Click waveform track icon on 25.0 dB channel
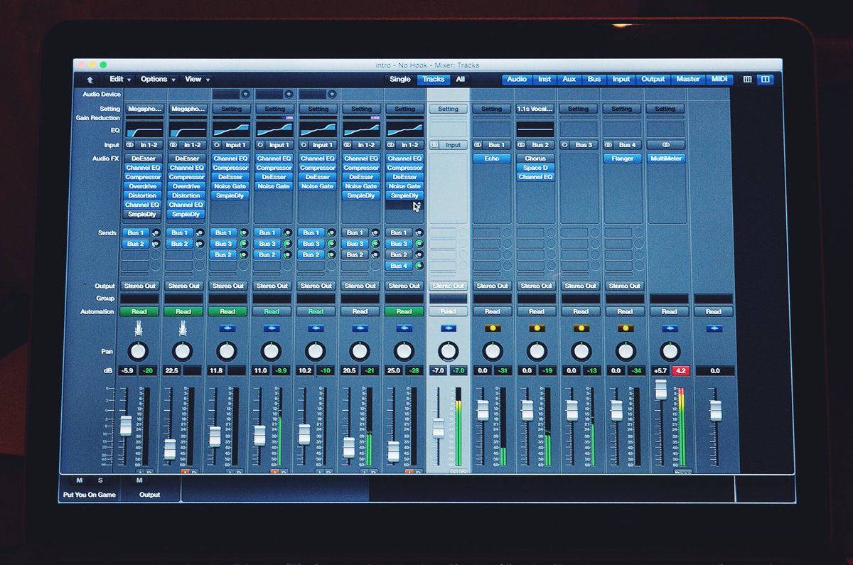Viewport: 853px width, 565px height. [x=404, y=328]
